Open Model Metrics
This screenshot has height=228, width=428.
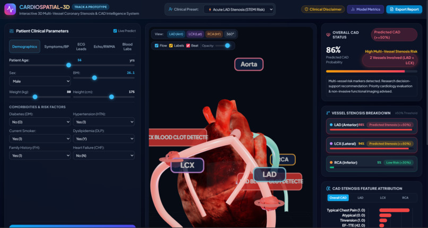[365, 9]
